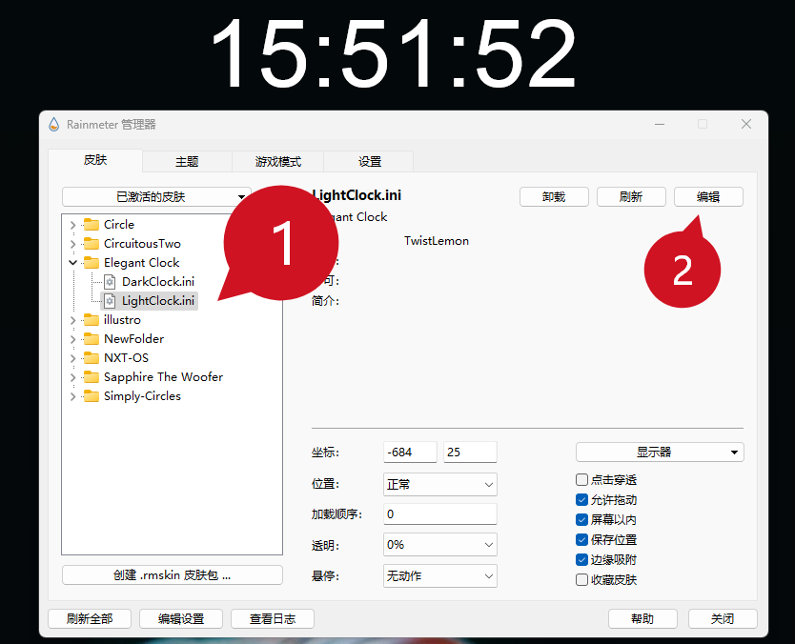
Task: Switch to the 主题 tab
Action: 187,162
